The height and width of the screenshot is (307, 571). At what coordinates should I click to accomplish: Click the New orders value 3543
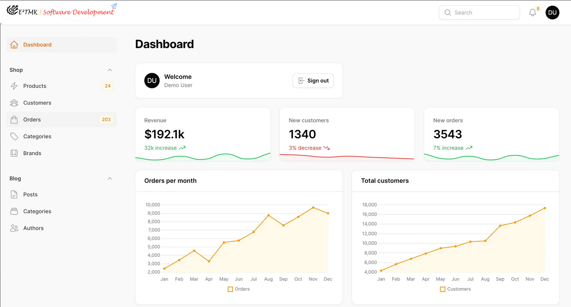(448, 134)
